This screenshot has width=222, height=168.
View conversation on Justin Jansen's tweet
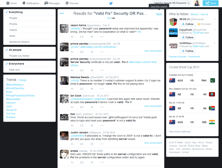coord(153,143)
